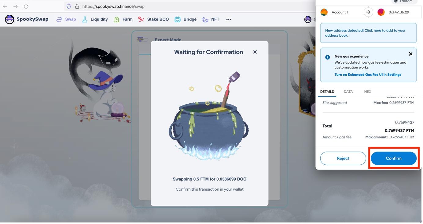Click browser forward arrow
Viewport: 423px width, 224px height.
16,6
